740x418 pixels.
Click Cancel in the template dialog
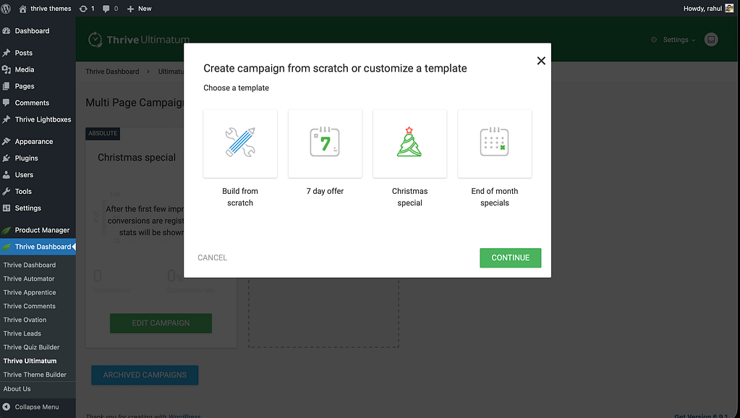(212, 257)
